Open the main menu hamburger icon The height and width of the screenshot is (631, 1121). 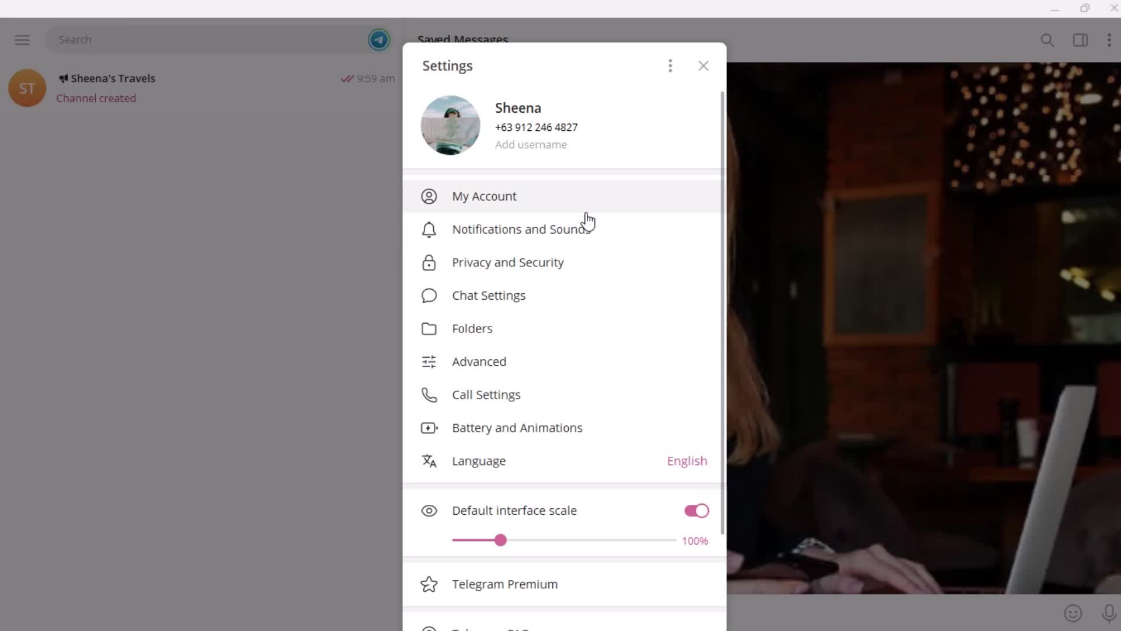(x=22, y=39)
